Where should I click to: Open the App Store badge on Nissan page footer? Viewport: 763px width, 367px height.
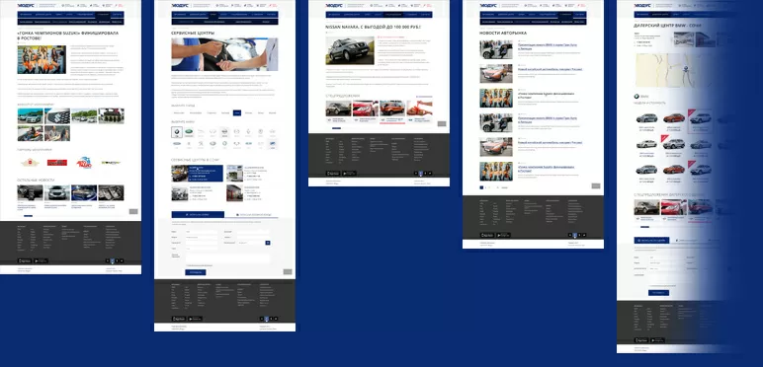click(333, 174)
